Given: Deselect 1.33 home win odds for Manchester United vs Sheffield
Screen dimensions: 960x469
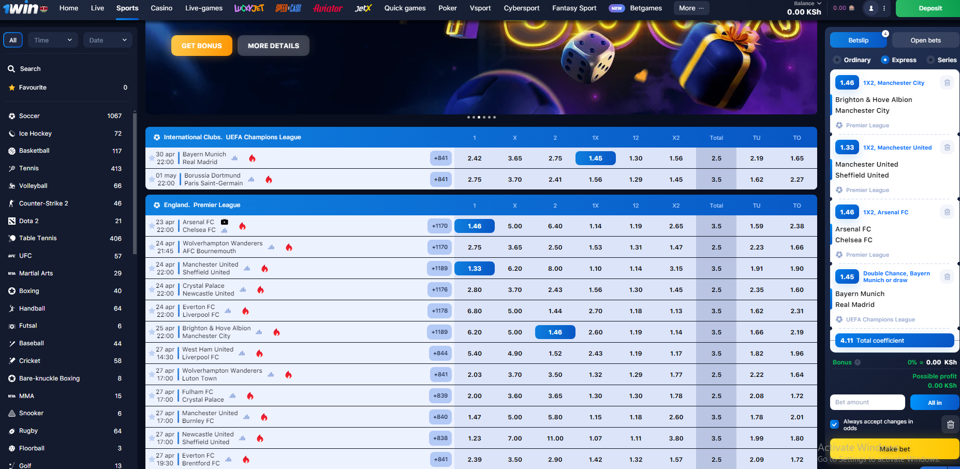Looking at the screenshot, I should pyautogui.click(x=474, y=269).
